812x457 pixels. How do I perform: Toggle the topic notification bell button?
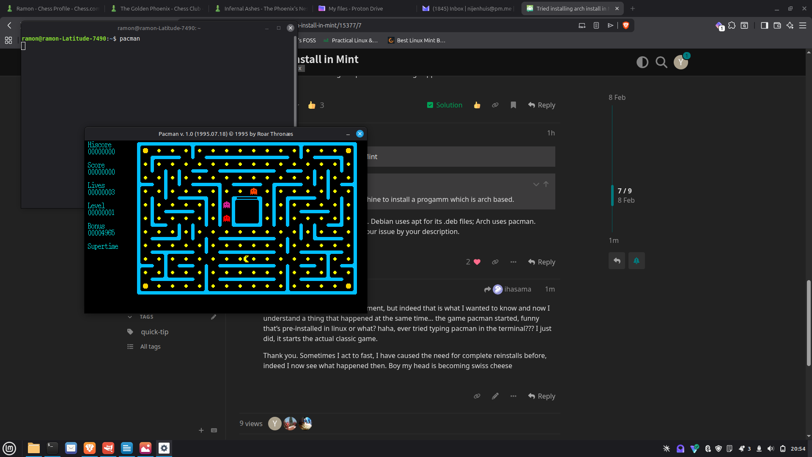coord(636,261)
